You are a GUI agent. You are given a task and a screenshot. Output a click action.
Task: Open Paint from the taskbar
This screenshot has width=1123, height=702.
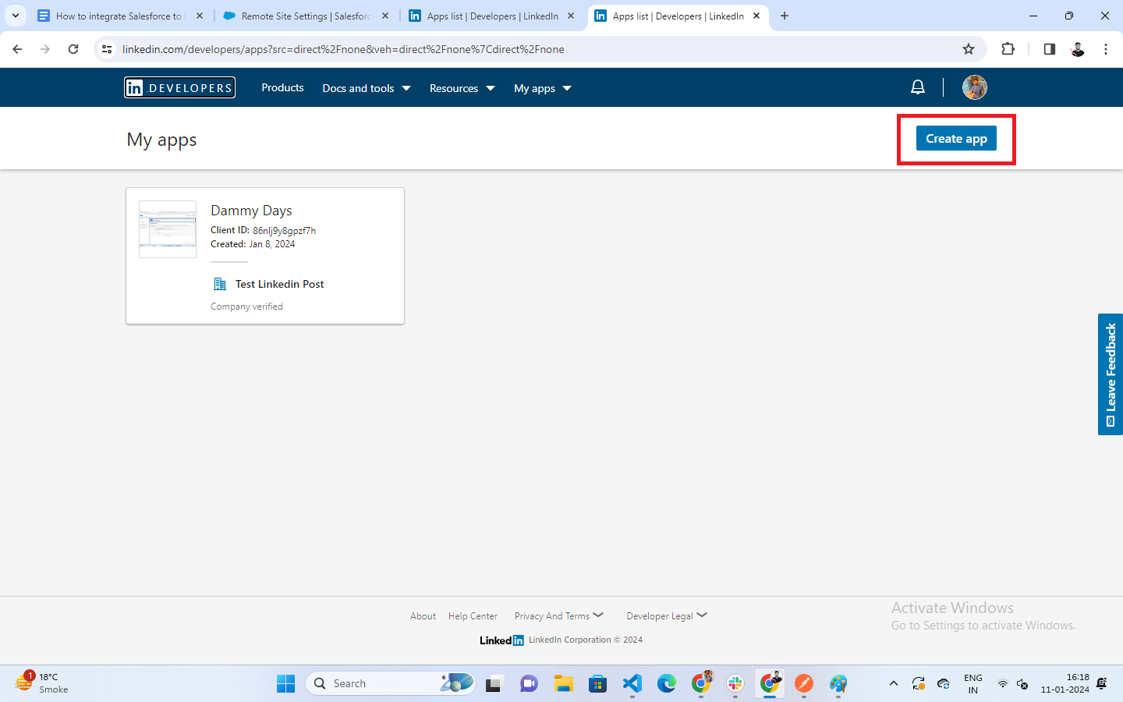pos(838,683)
